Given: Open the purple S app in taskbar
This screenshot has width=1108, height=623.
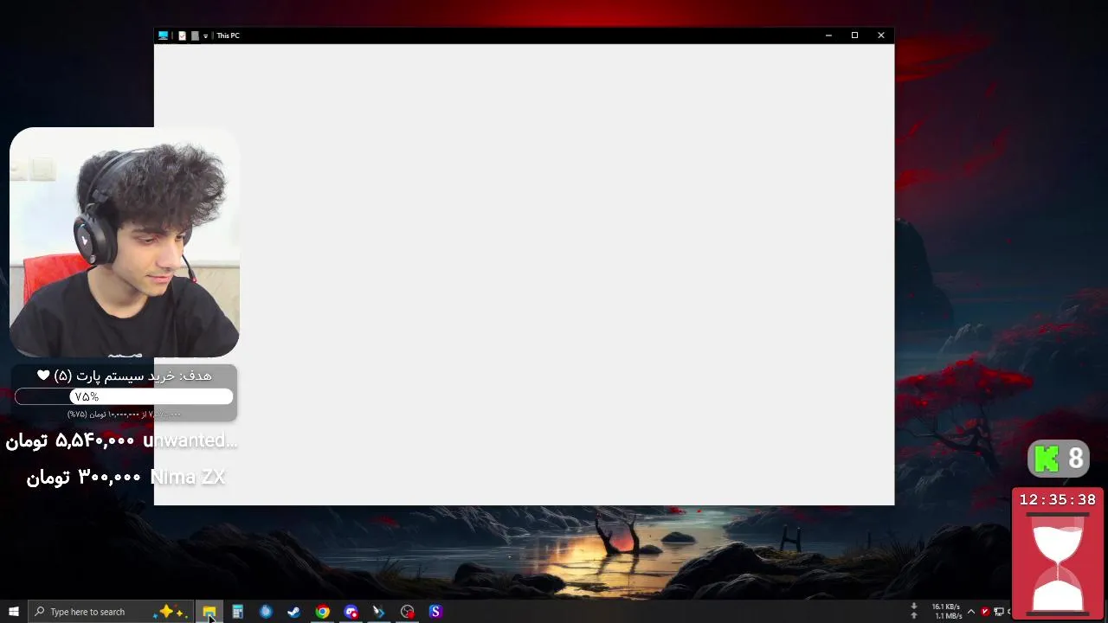Looking at the screenshot, I should (x=435, y=612).
